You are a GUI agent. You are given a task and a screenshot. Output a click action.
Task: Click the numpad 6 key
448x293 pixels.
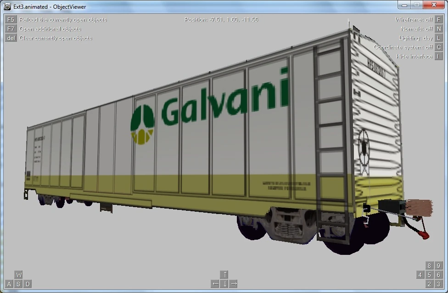(438, 275)
